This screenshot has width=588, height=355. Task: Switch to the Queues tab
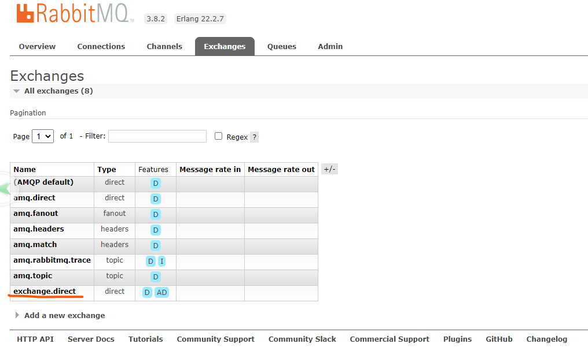[282, 46]
